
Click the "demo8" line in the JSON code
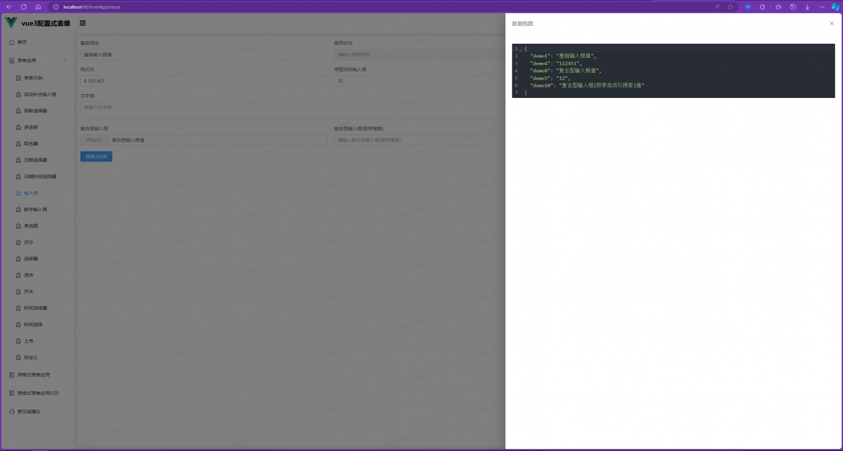565,71
